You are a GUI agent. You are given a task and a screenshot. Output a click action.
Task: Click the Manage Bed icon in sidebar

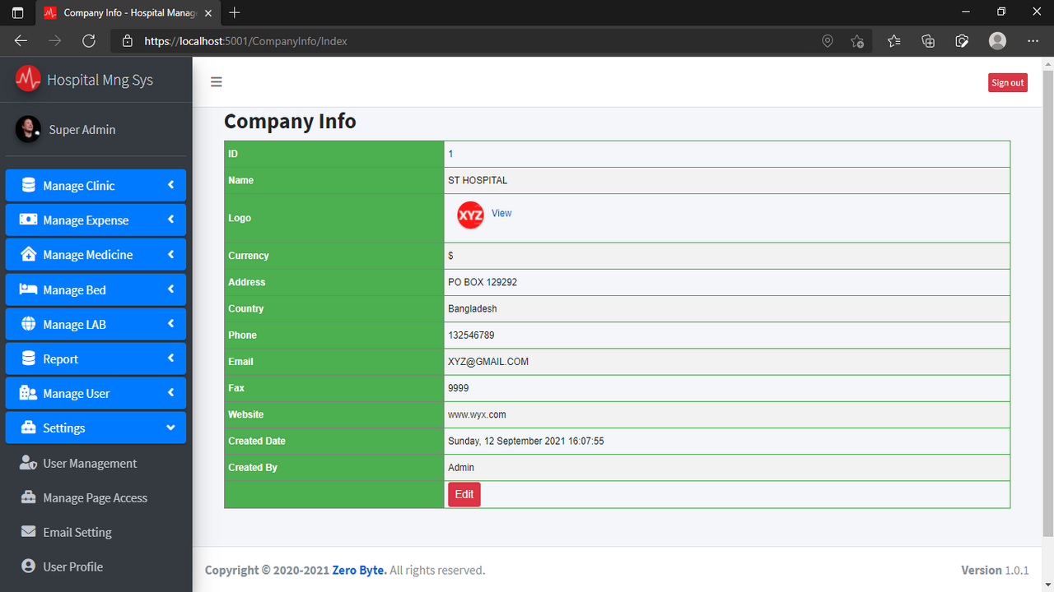pyautogui.click(x=28, y=289)
